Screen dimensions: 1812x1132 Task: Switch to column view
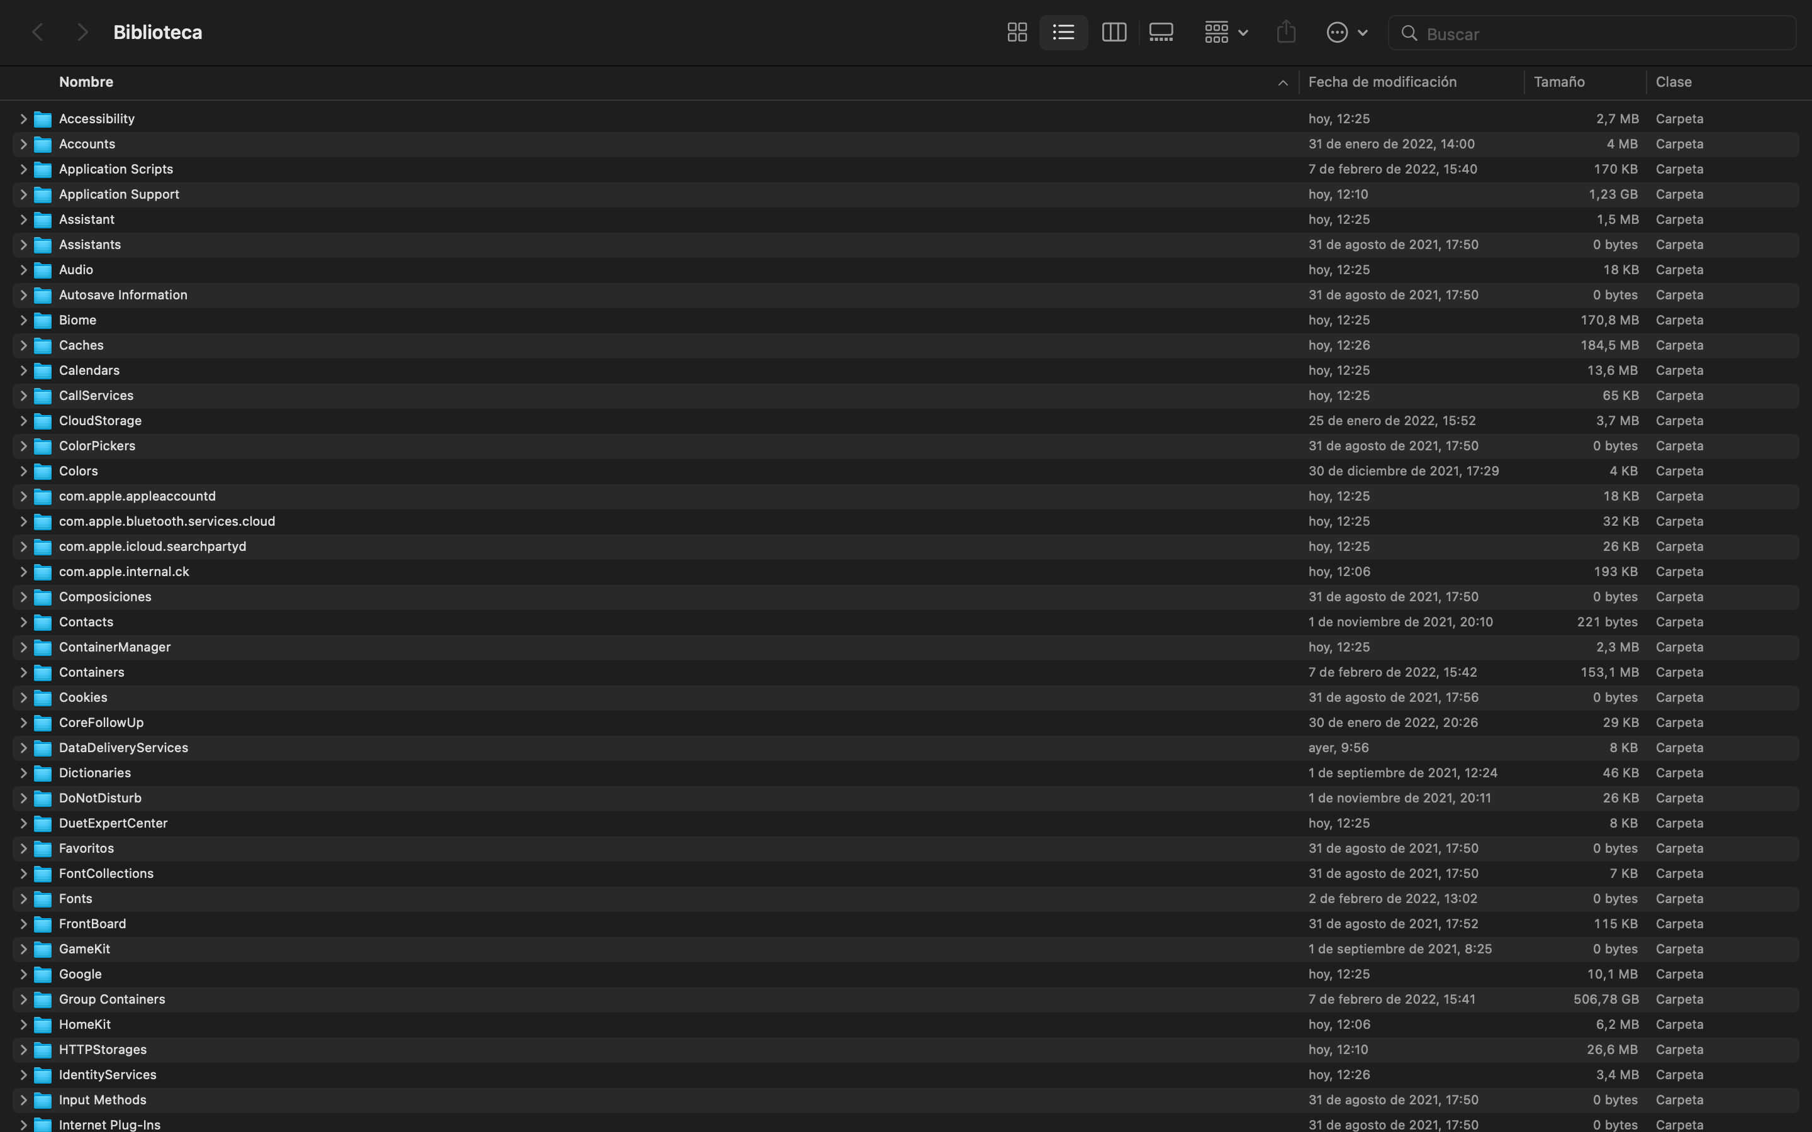coord(1114,32)
